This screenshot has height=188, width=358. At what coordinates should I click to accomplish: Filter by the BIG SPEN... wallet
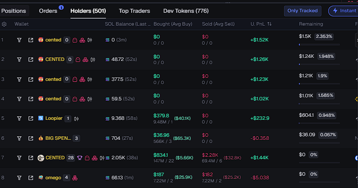point(19,138)
